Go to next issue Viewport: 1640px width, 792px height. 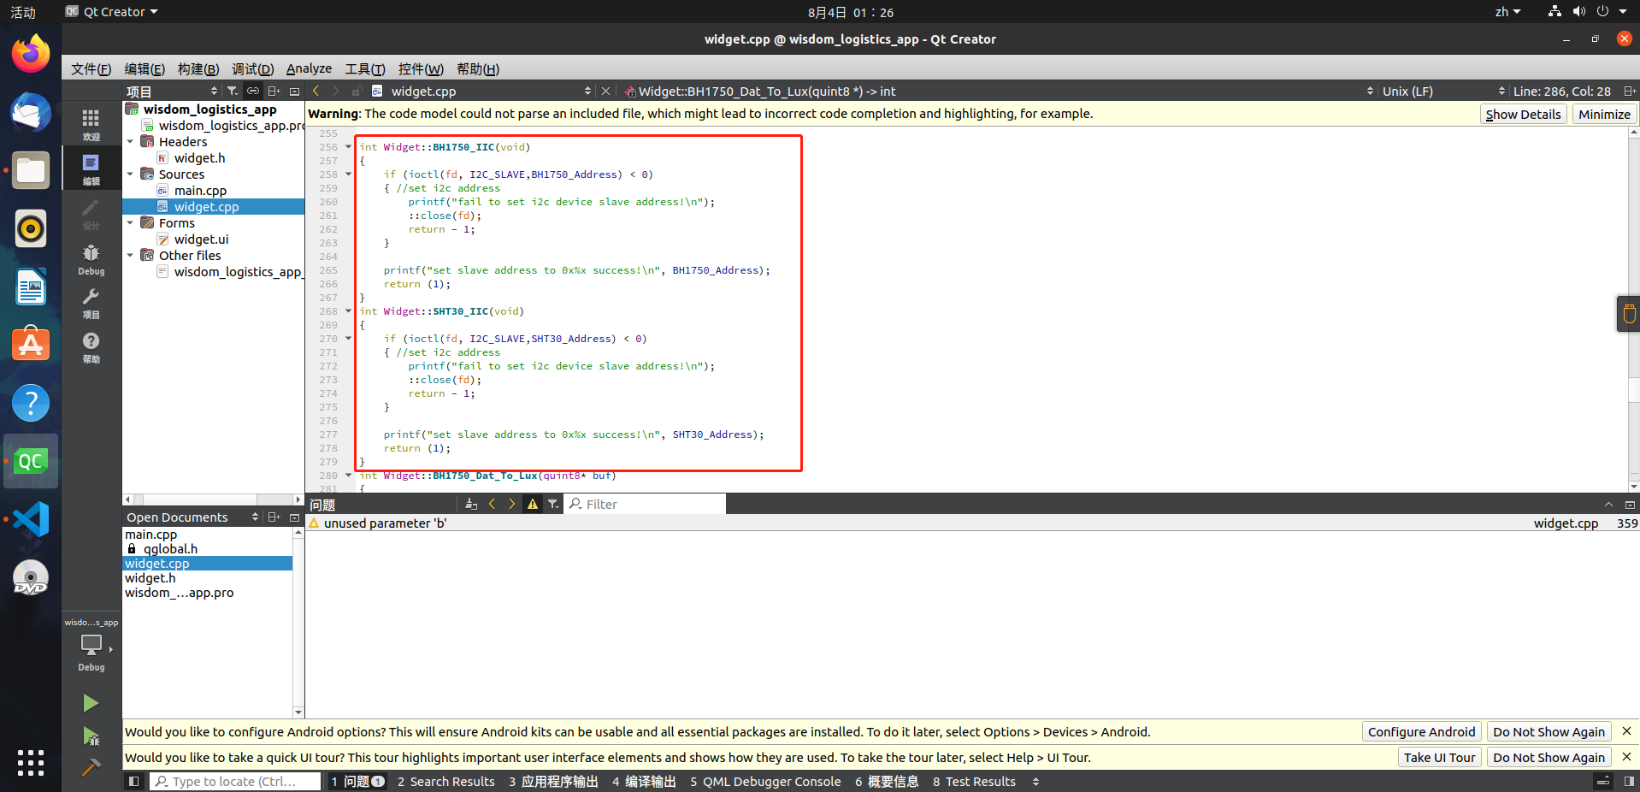pyautogui.click(x=511, y=504)
